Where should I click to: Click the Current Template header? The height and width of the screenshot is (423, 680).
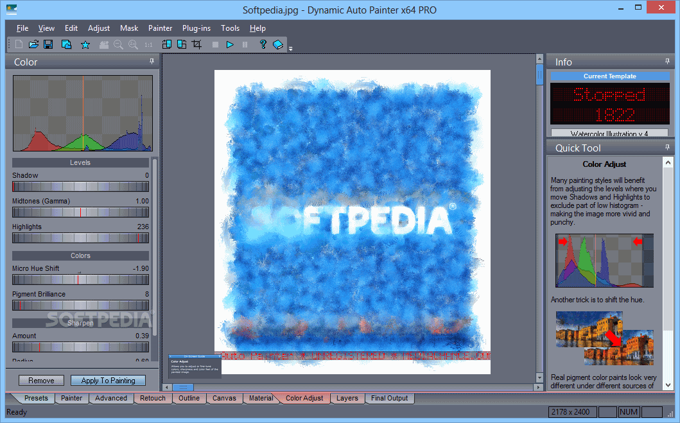[610, 76]
